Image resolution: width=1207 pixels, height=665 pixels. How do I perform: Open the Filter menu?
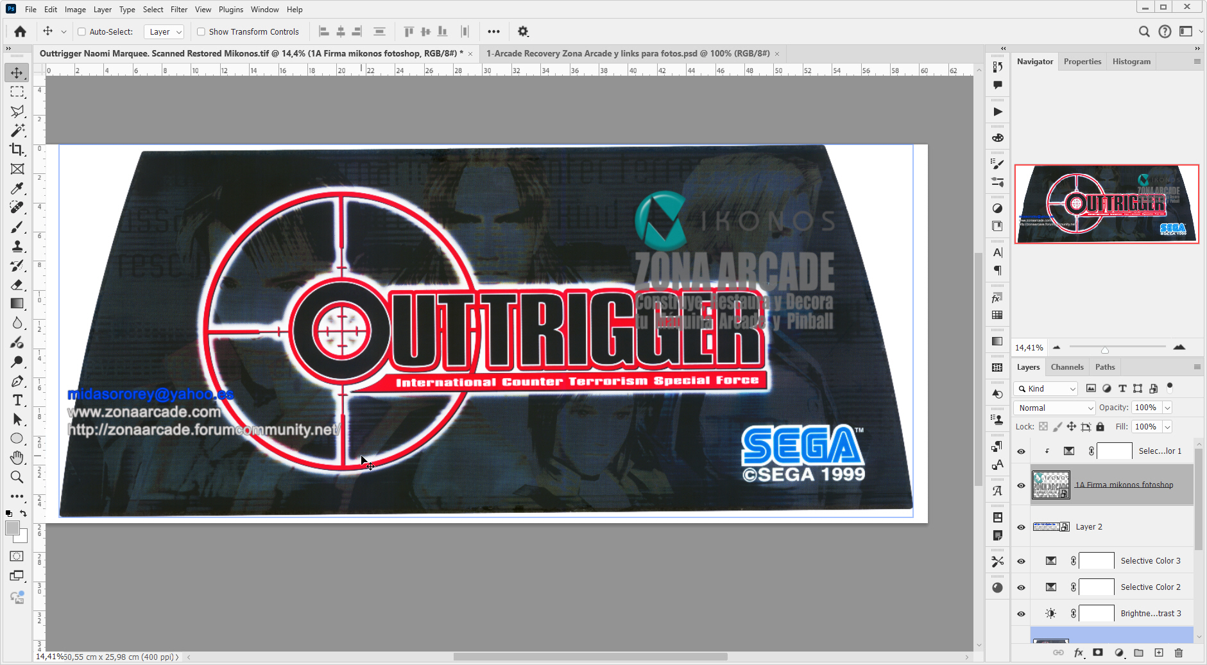tap(179, 10)
